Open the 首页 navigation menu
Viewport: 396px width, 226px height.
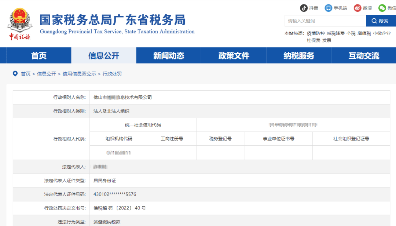coord(38,55)
